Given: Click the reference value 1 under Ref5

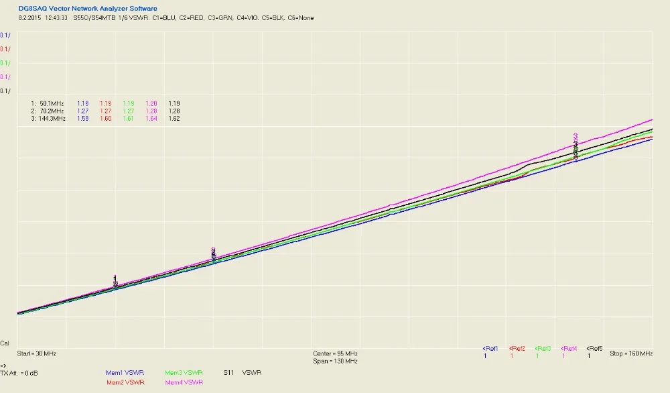Looking at the screenshot, I should (589, 356).
